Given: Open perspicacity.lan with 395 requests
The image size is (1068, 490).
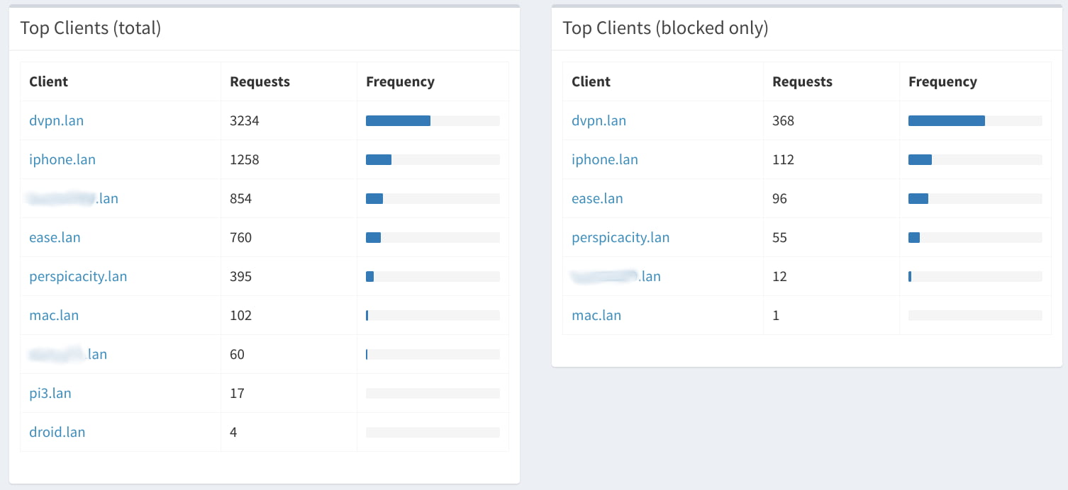Looking at the screenshot, I should click(78, 276).
